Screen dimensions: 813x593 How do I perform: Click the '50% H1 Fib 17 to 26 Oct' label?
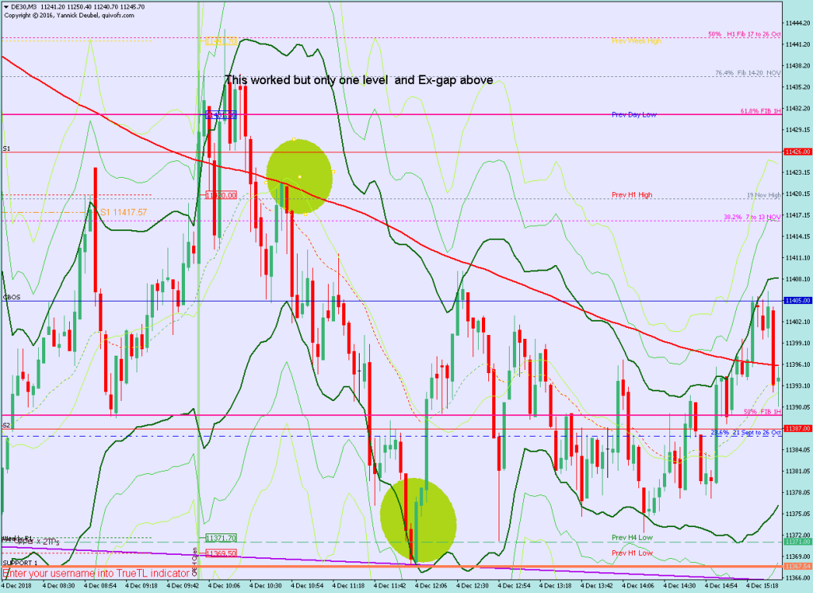point(744,35)
